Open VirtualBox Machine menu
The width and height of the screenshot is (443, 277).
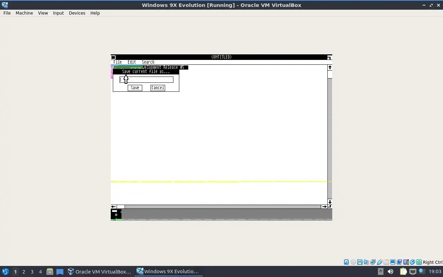coord(24,13)
